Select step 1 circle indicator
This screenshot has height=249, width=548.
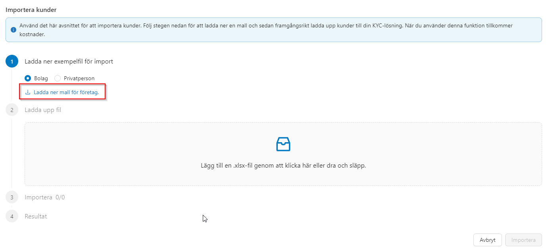(12, 62)
